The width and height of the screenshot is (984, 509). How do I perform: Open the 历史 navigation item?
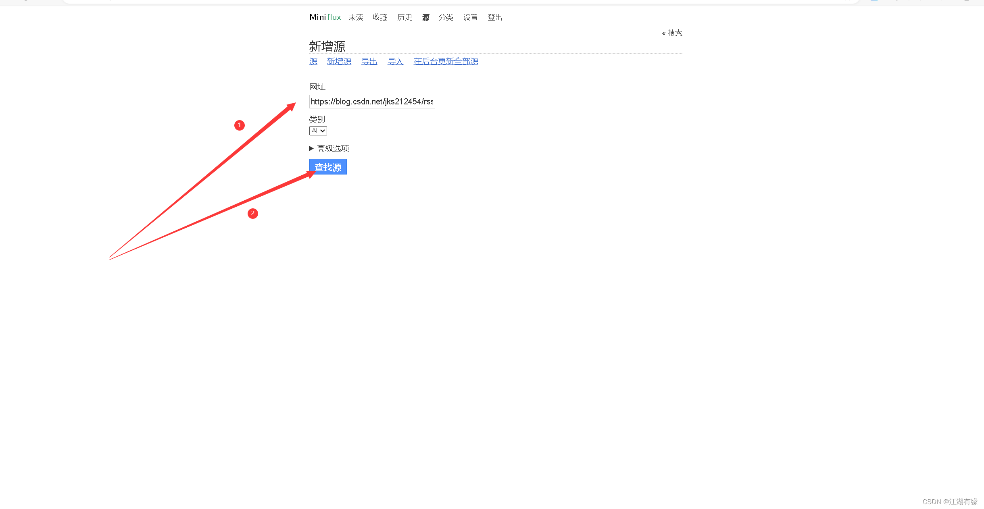point(404,17)
